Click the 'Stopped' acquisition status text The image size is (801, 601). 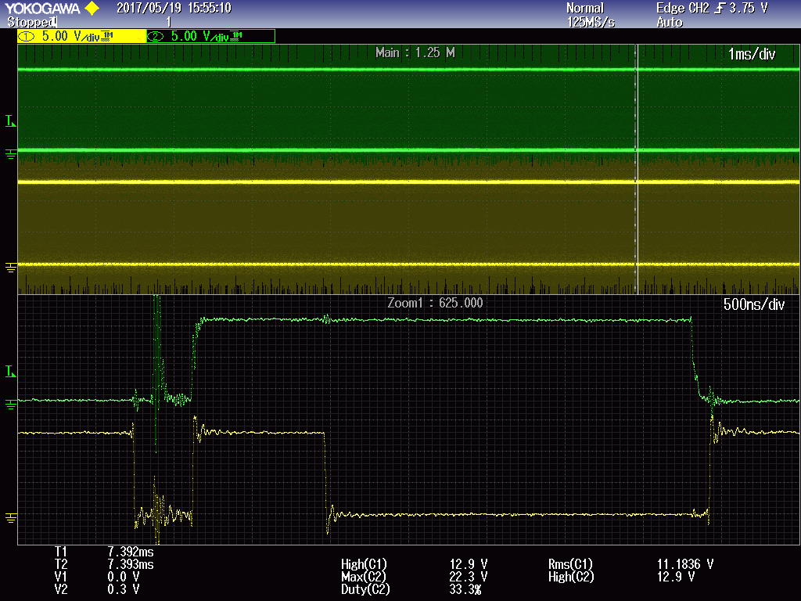pos(31,23)
